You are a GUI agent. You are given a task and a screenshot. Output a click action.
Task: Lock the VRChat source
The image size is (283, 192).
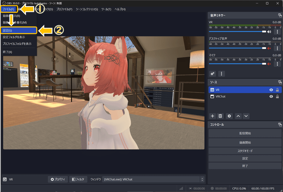point(277,97)
